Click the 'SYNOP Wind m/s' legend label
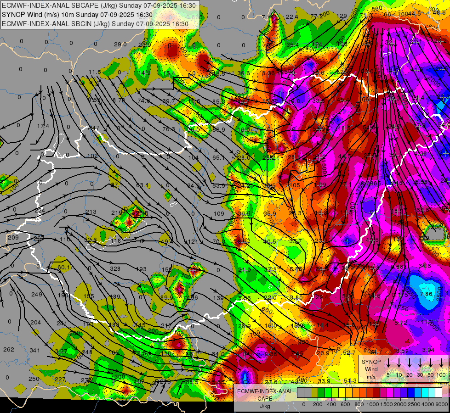 pos(371,369)
